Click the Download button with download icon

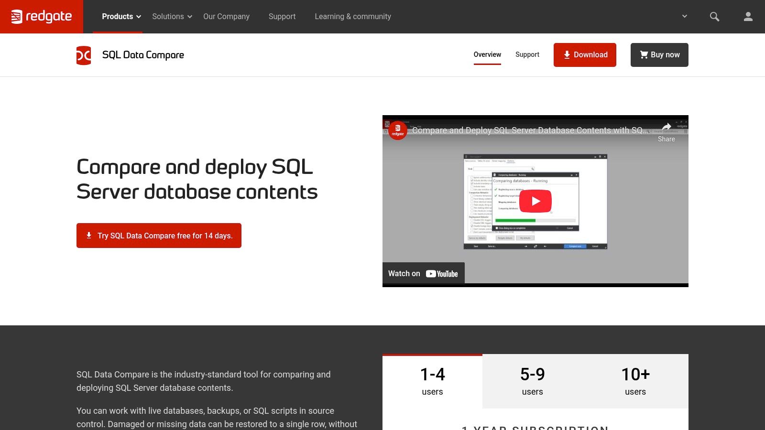pyautogui.click(x=585, y=54)
